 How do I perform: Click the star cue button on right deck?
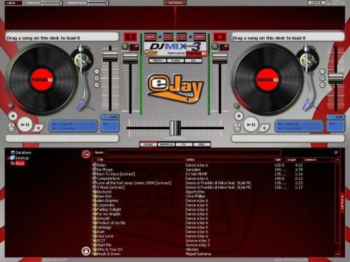[x=265, y=128]
